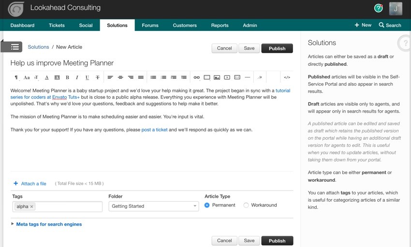Open the font family (Aa) tool
The height and width of the screenshot is (247, 411).
(27, 77)
